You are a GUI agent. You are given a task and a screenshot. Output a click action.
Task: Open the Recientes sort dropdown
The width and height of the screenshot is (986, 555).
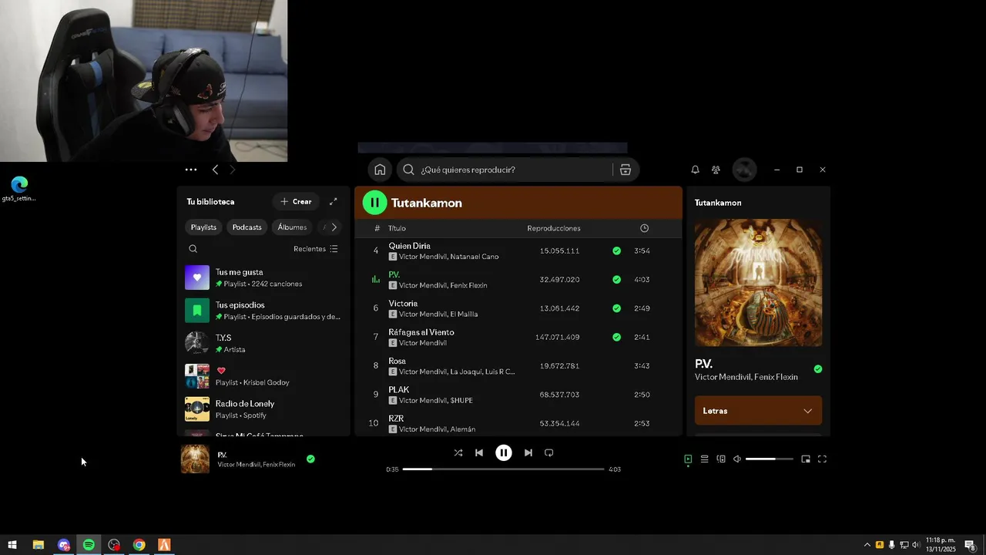tap(316, 249)
